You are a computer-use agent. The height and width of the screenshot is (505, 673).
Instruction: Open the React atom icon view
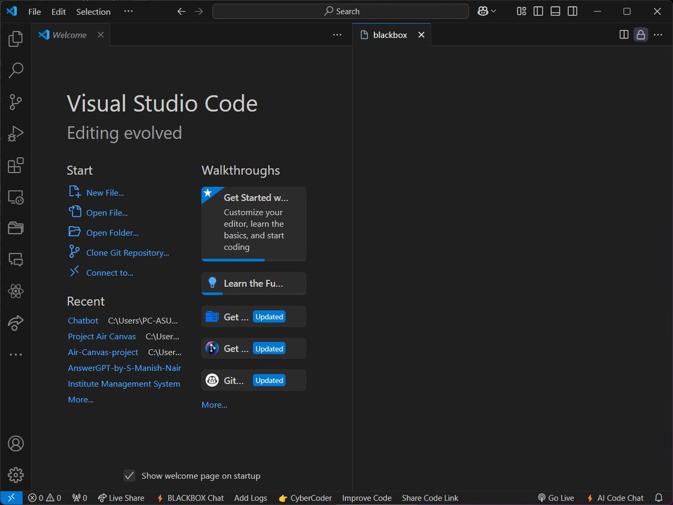(16, 291)
